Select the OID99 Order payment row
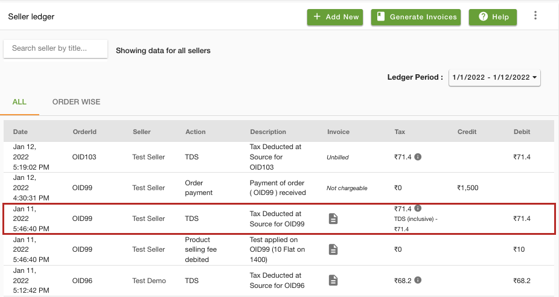Screen dimensions: 559x297 point(279,188)
